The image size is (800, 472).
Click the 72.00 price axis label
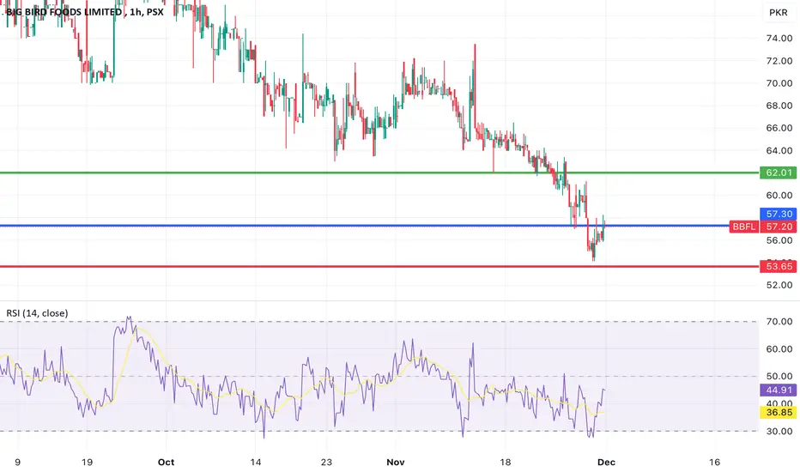click(779, 61)
